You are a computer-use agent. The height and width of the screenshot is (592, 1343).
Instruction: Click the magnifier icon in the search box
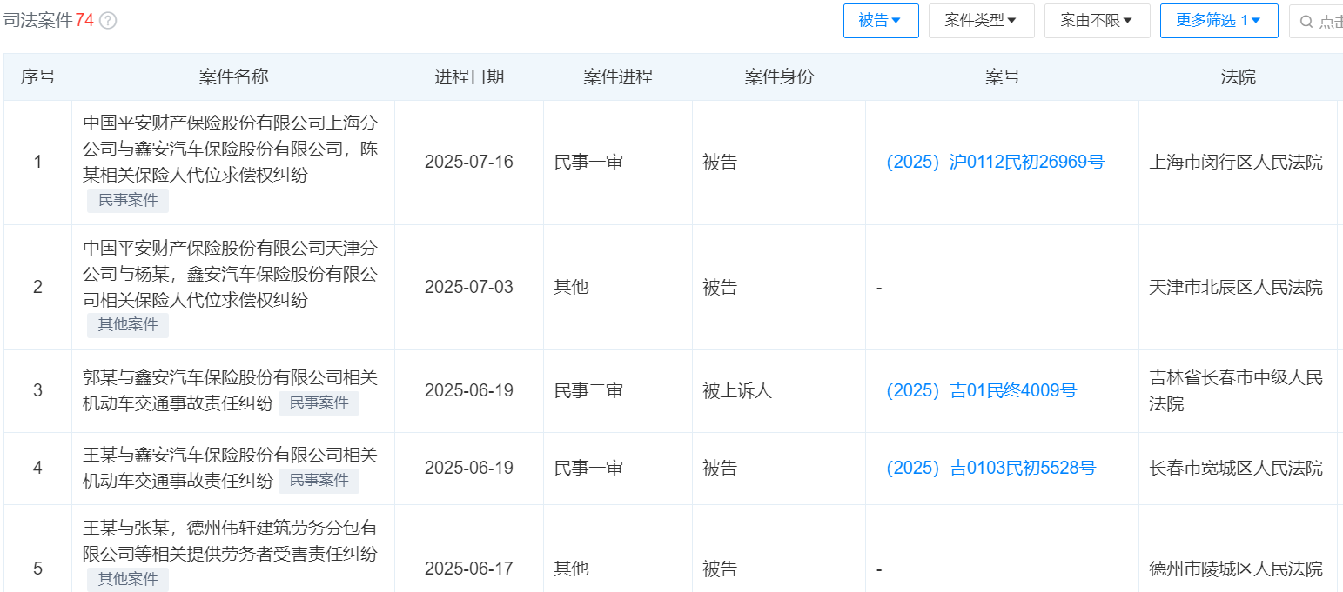(1306, 22)
